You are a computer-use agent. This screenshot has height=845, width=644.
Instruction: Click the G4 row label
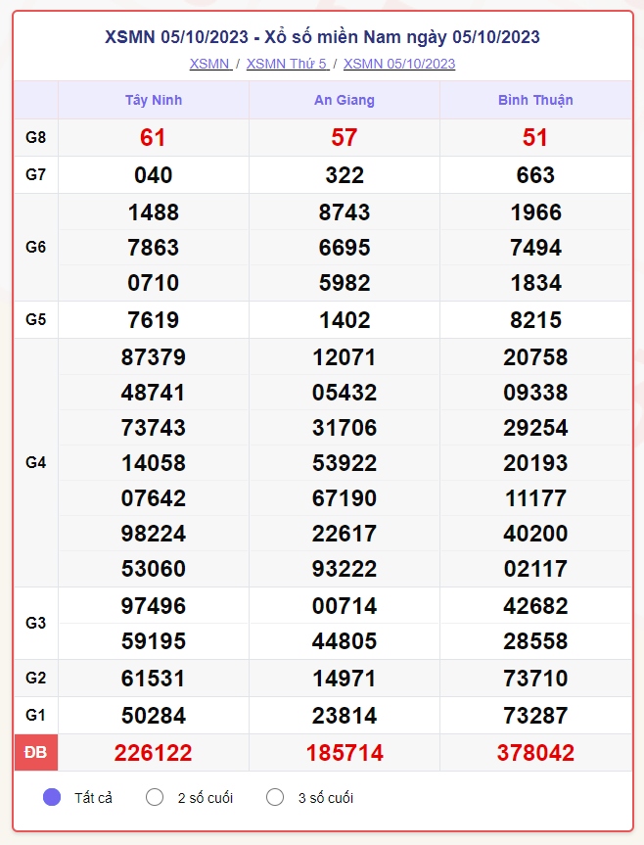click(35, 462)
